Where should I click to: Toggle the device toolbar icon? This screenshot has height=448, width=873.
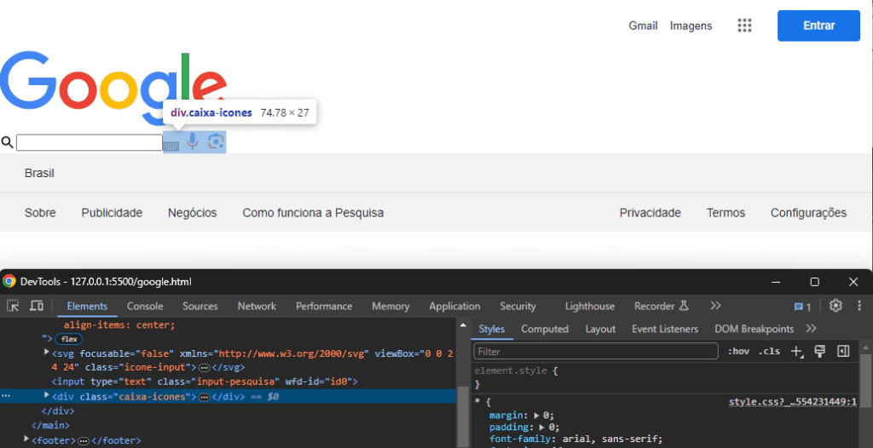coord(37,306)
